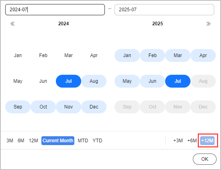
Task: Pick the 12M preset without plus sign
Action: [33, 141]
